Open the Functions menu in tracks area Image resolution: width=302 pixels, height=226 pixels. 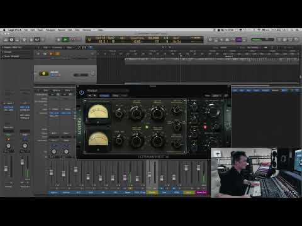(57, 48)
